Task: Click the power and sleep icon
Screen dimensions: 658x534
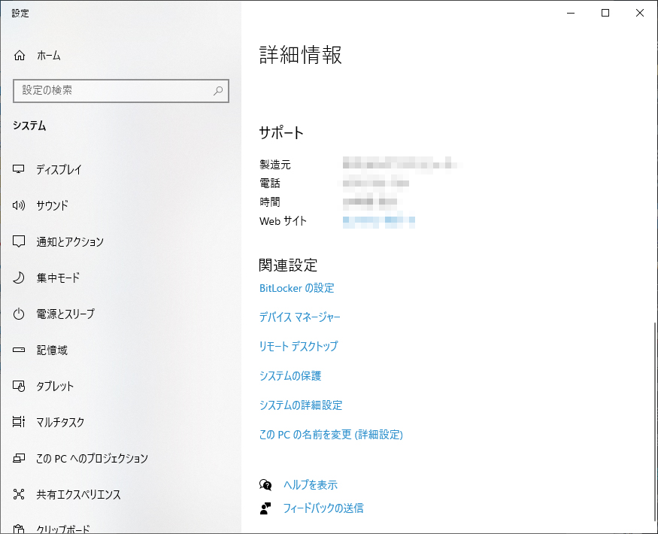Action: [20, 314]
